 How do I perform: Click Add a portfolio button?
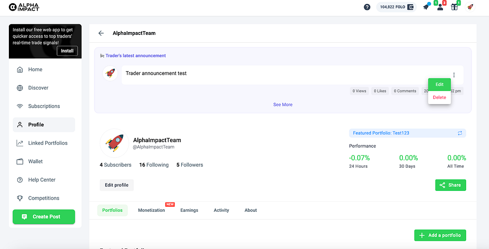440,236
